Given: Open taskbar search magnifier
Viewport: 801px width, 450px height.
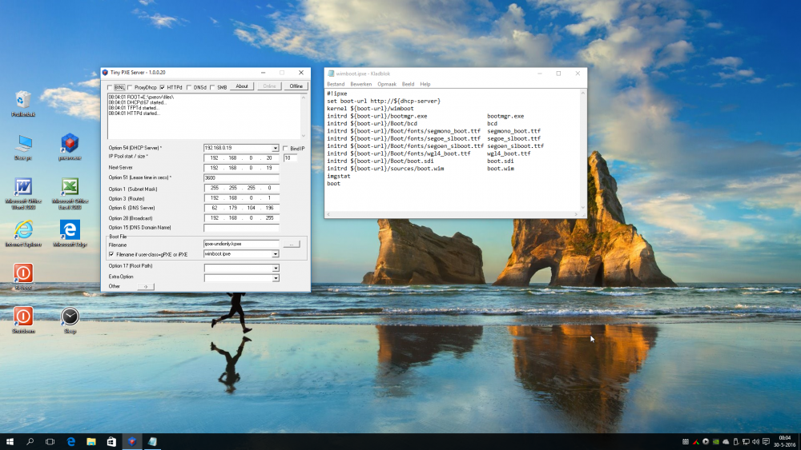Looking at the screenshot, I should (30, 441).
